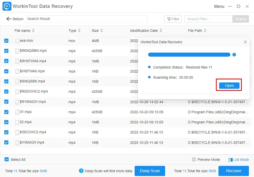Close the recovery completion dialog
The height and width of the screenshot is (177, 254).
pos(245,42)
